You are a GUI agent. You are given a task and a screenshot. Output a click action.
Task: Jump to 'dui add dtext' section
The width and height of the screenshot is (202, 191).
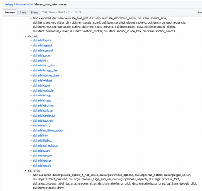tap(41, 85)
